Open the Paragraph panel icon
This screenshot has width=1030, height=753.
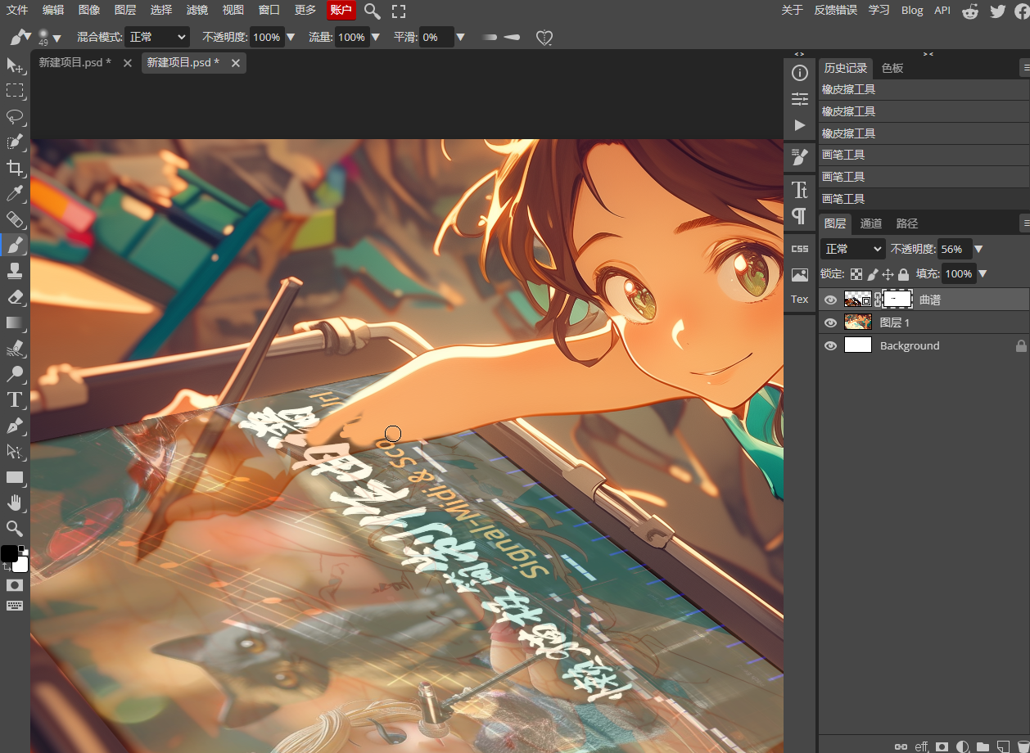(799, 216)
